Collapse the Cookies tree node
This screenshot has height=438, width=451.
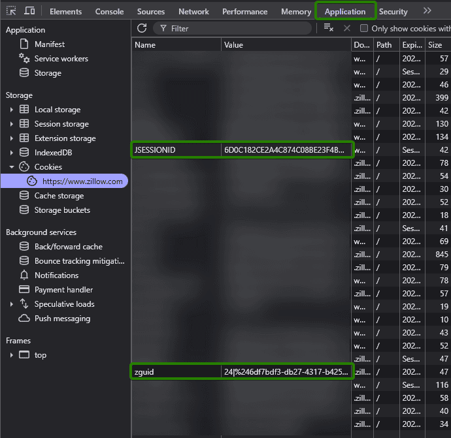tap(12, 167)
